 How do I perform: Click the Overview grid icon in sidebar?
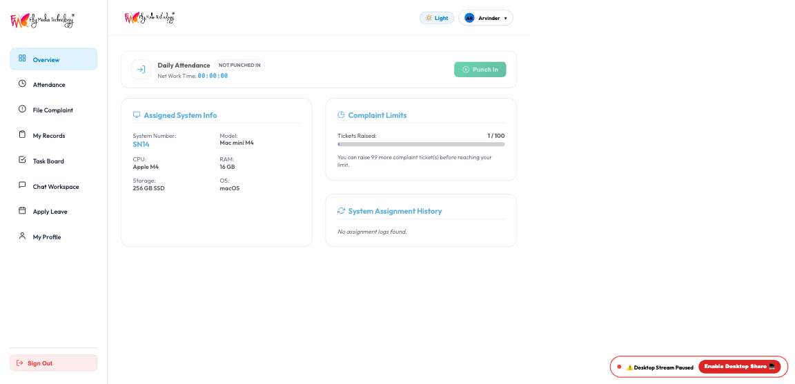(x=22, y=59)
